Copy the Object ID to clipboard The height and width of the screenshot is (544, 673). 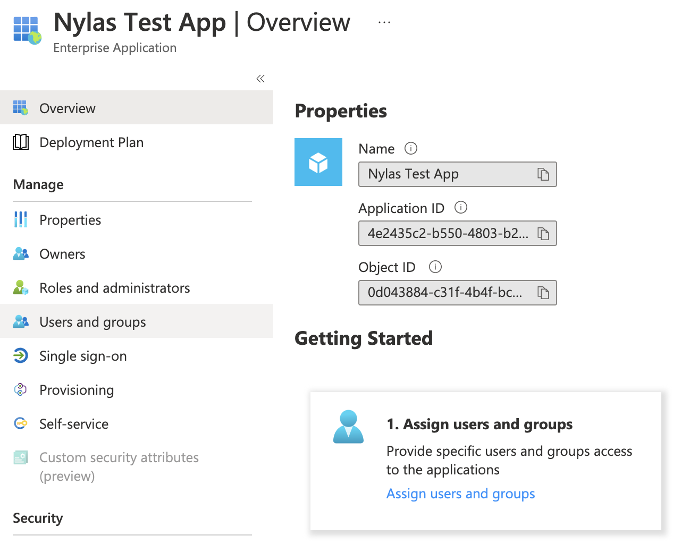[x=543, y=293]
